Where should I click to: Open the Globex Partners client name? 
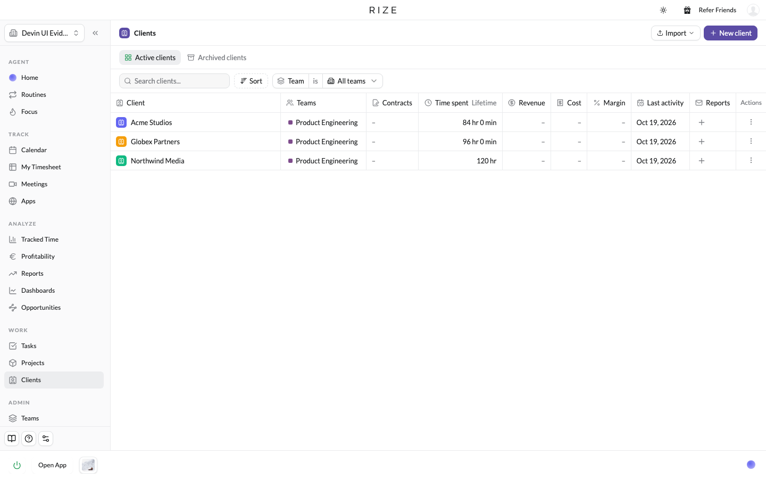coord(155,142)
